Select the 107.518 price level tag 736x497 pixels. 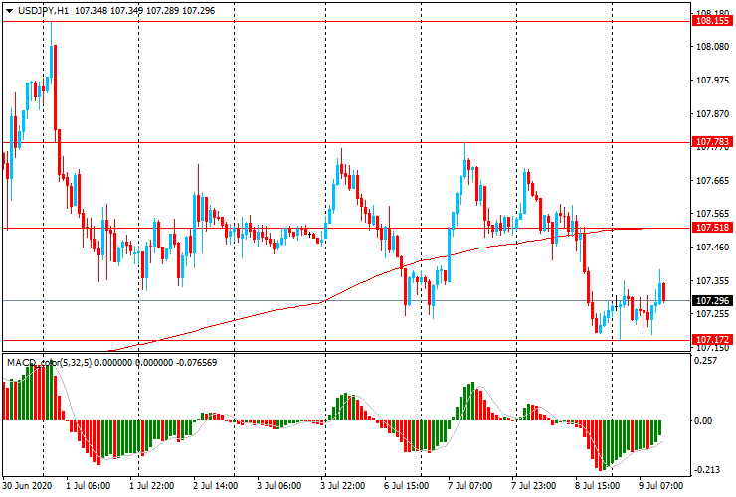[712, 229]
